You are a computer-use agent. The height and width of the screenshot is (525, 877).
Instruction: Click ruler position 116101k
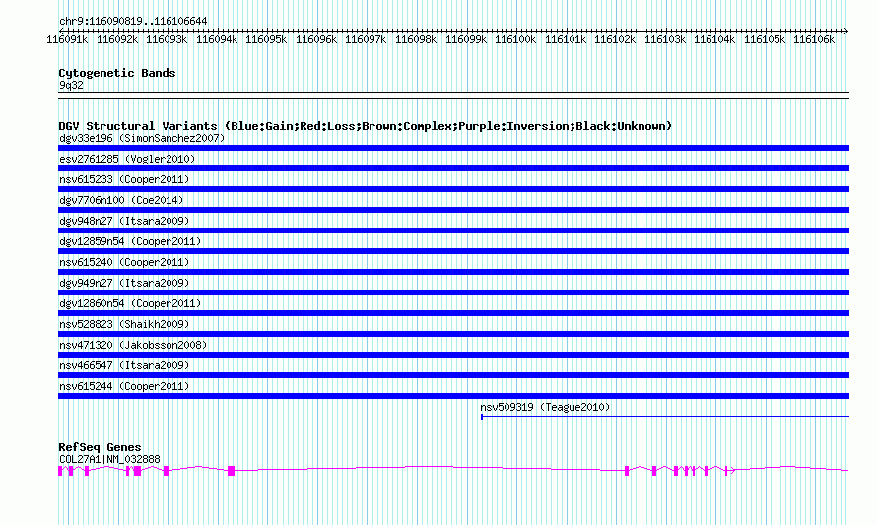566,39
